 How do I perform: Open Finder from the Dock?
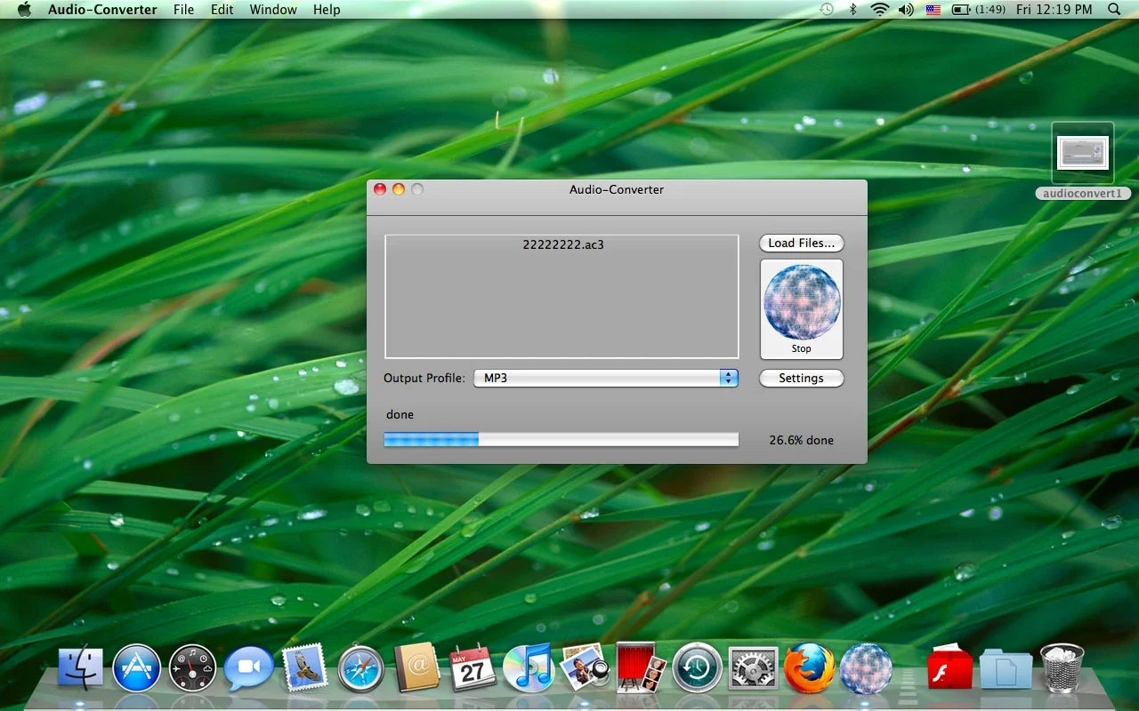pyautogui.click(x=81, y=667)
